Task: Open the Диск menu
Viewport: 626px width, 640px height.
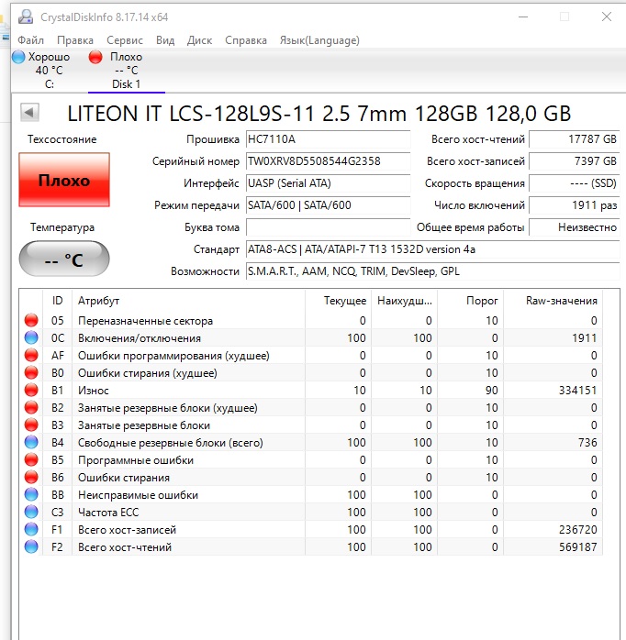Action: pos(199,40)
